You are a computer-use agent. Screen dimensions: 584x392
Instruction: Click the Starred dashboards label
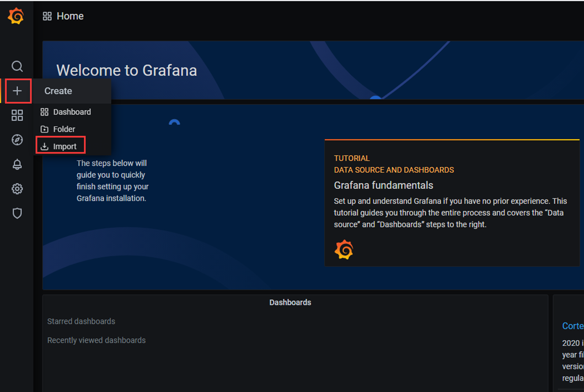81,321
